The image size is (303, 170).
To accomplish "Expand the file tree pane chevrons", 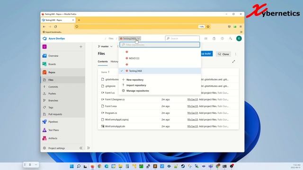I will [89, 148].
